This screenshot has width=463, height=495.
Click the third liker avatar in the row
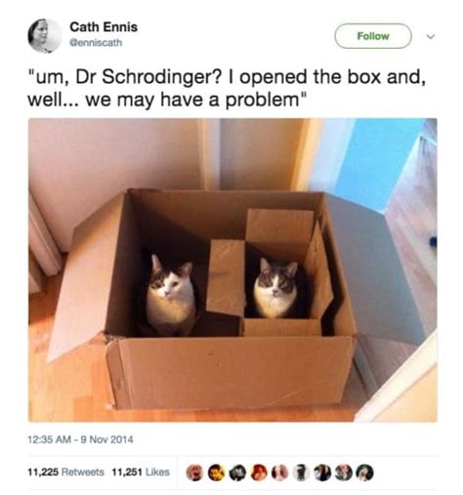click(x=236, y=473)
